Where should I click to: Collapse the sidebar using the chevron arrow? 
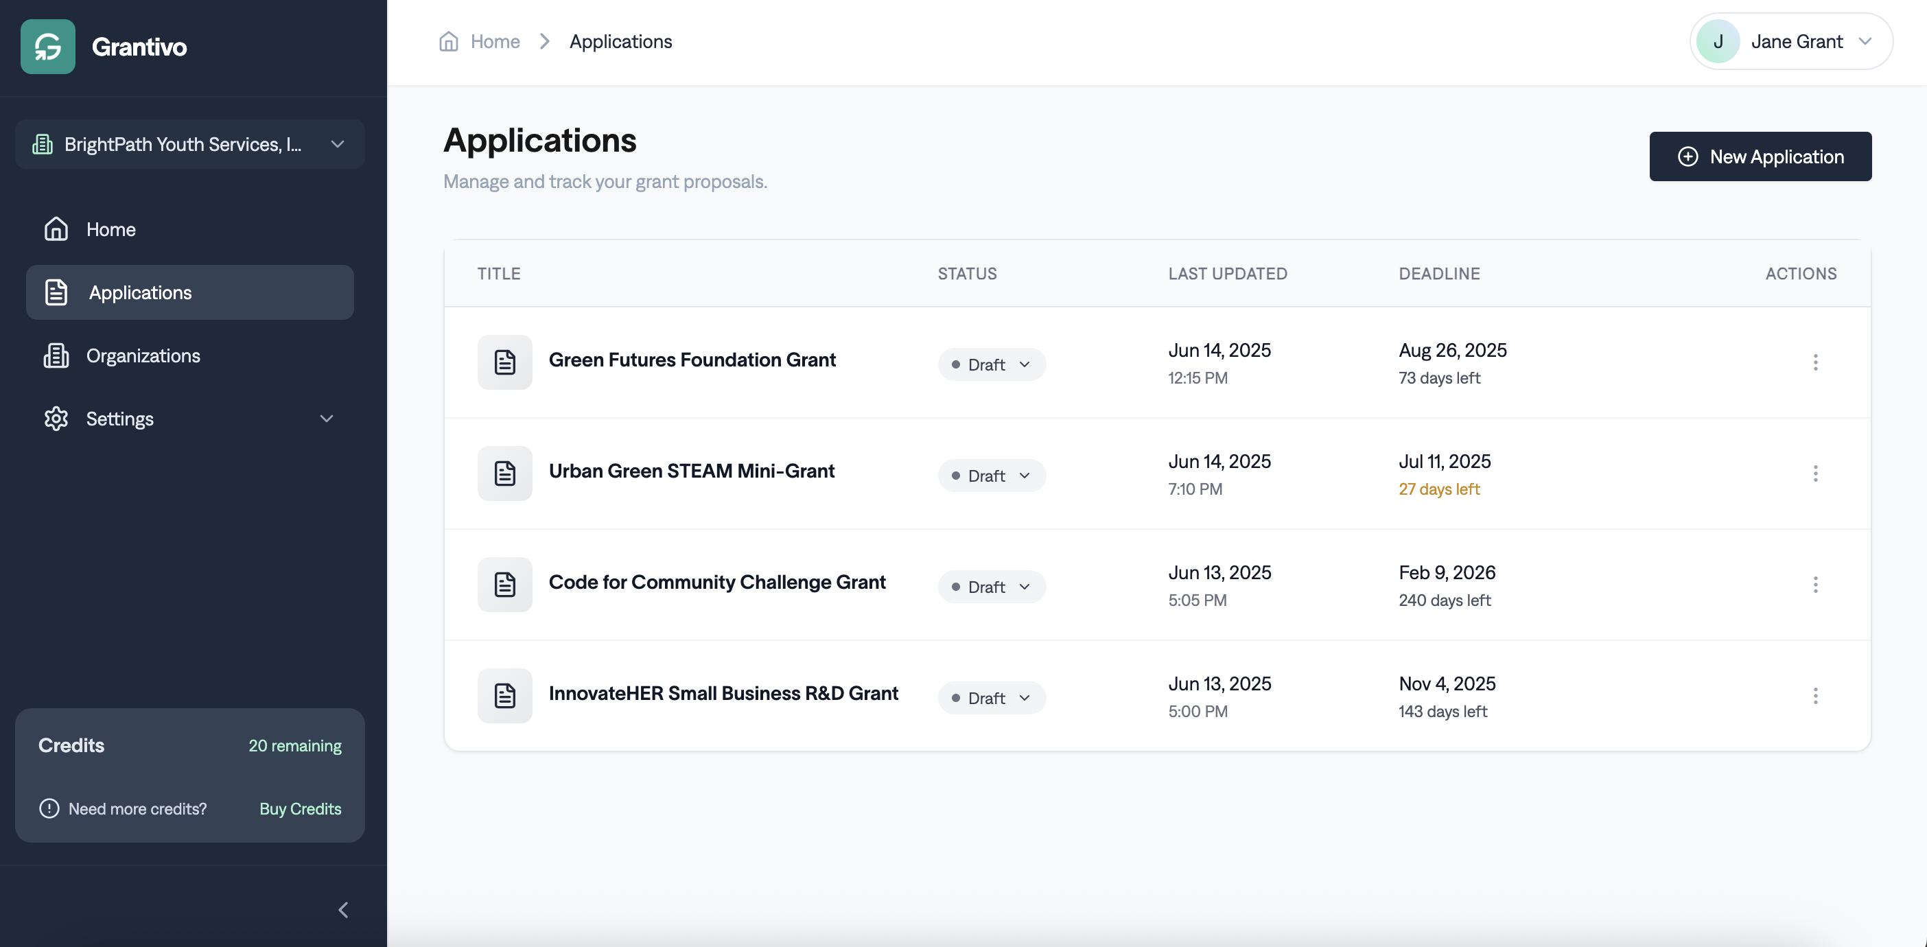343,909
